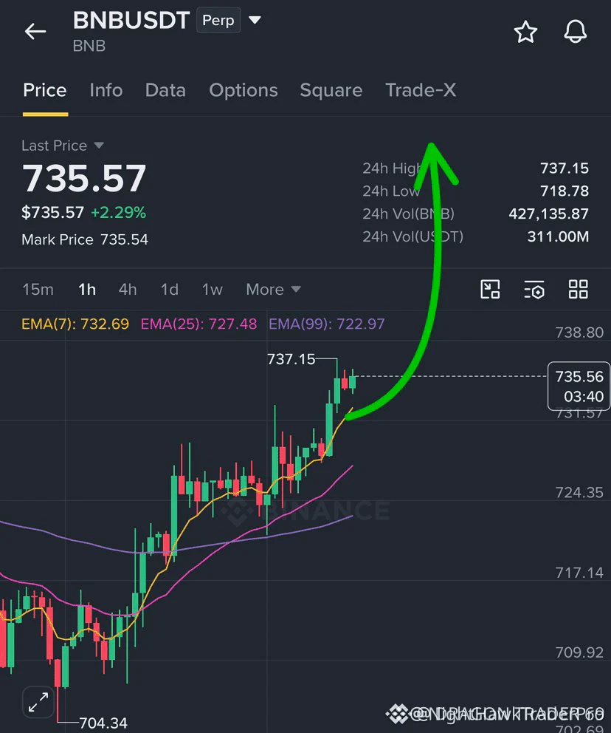Open the grid layout icon
The image size is (611, 733).
pos(579,290)
